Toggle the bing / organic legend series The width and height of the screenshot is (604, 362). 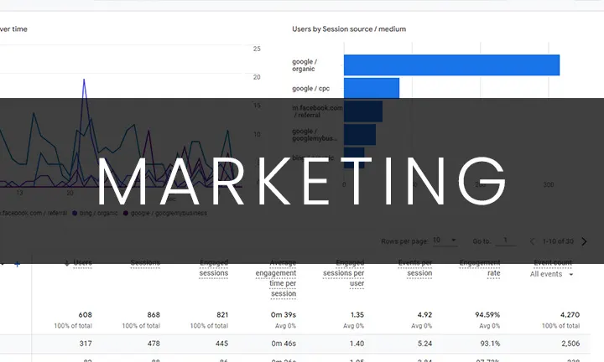pyautogui.click(x=96, y=214)
